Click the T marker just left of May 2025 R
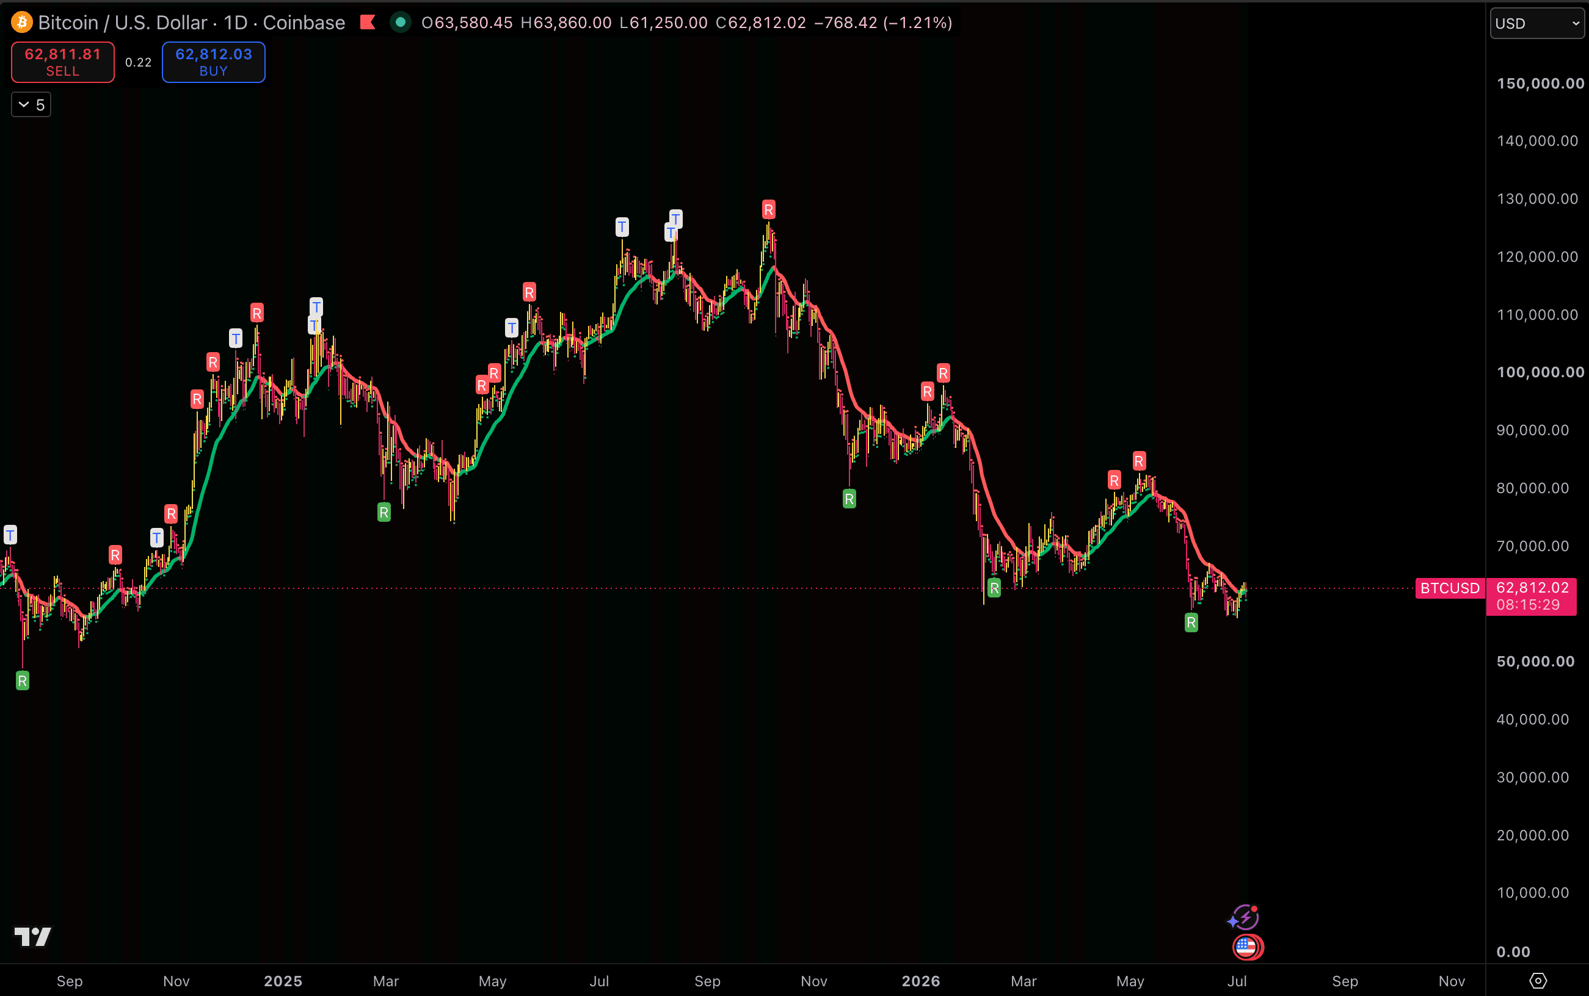The height and width of the screenshot is (996, 1589). point(512,327)
